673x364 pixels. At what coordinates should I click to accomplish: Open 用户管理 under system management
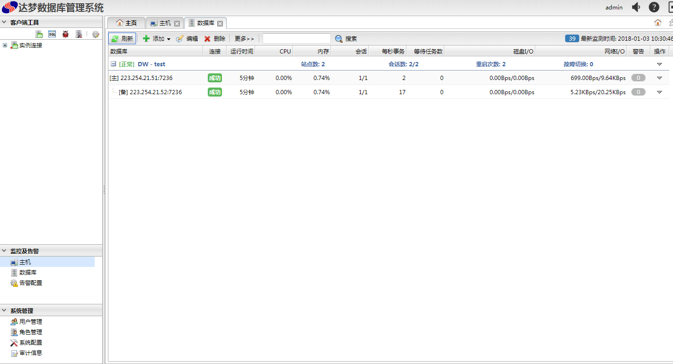pyautogui.click(x=30, y=322)
